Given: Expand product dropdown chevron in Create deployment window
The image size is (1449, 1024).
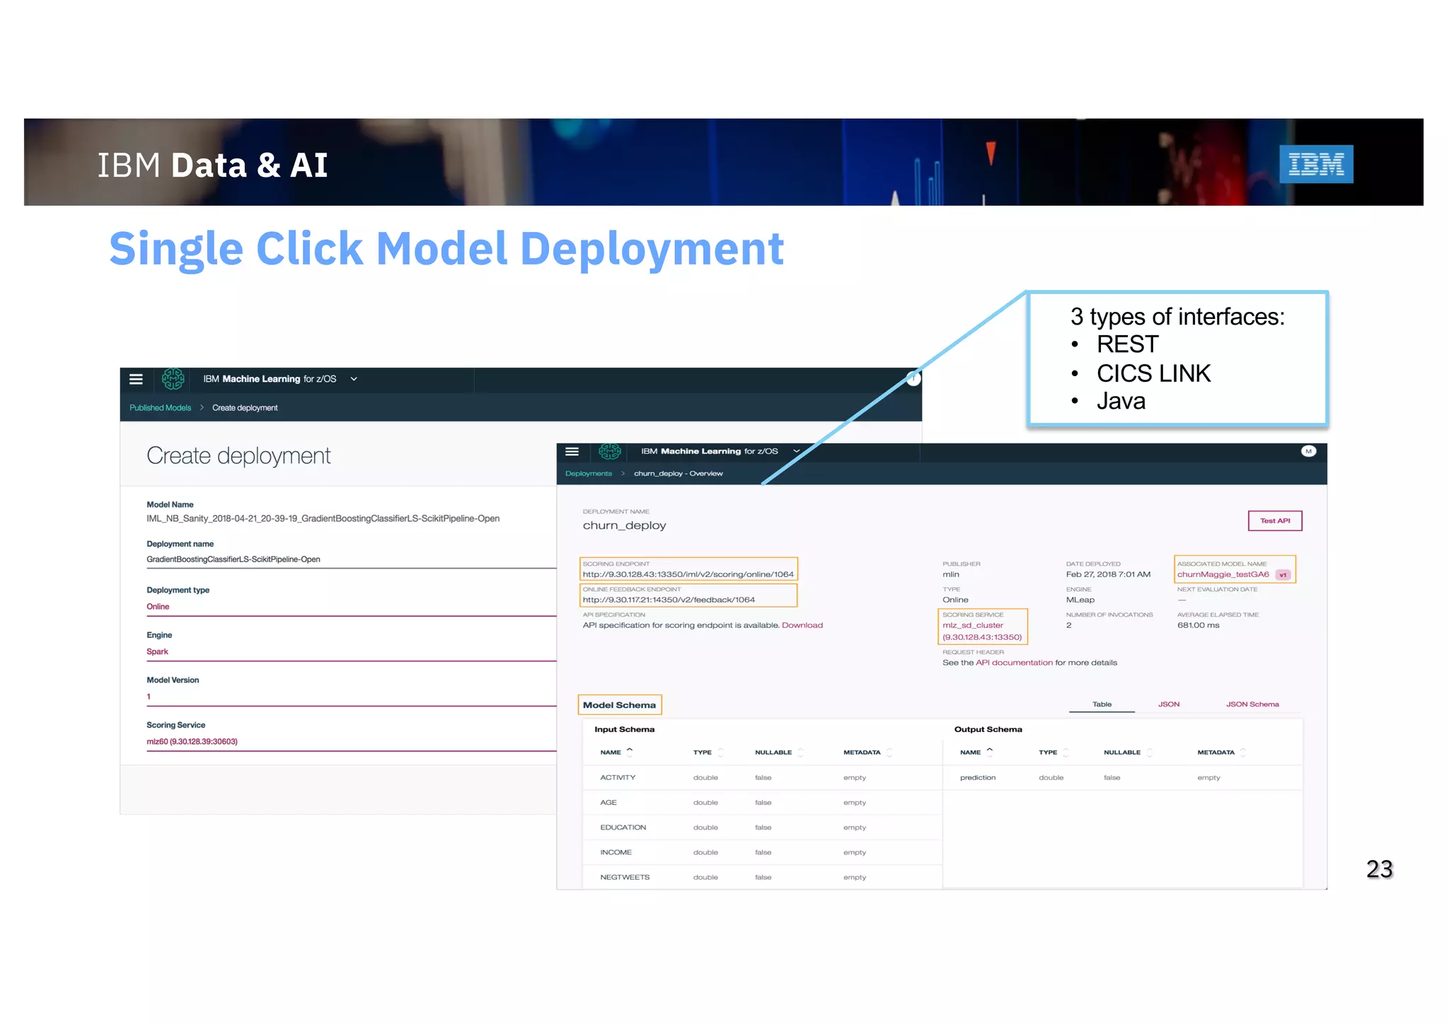Looking at the screenshot, I should 354,379.
